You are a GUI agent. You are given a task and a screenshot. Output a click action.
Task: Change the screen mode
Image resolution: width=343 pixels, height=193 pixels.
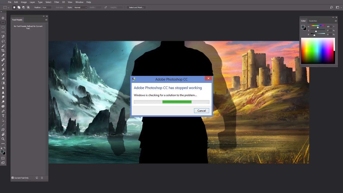click(3, 163)
